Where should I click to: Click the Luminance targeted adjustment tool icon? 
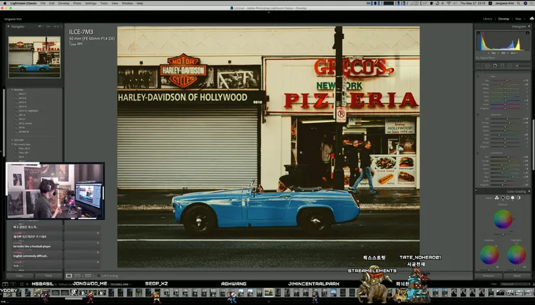(478, 153)
